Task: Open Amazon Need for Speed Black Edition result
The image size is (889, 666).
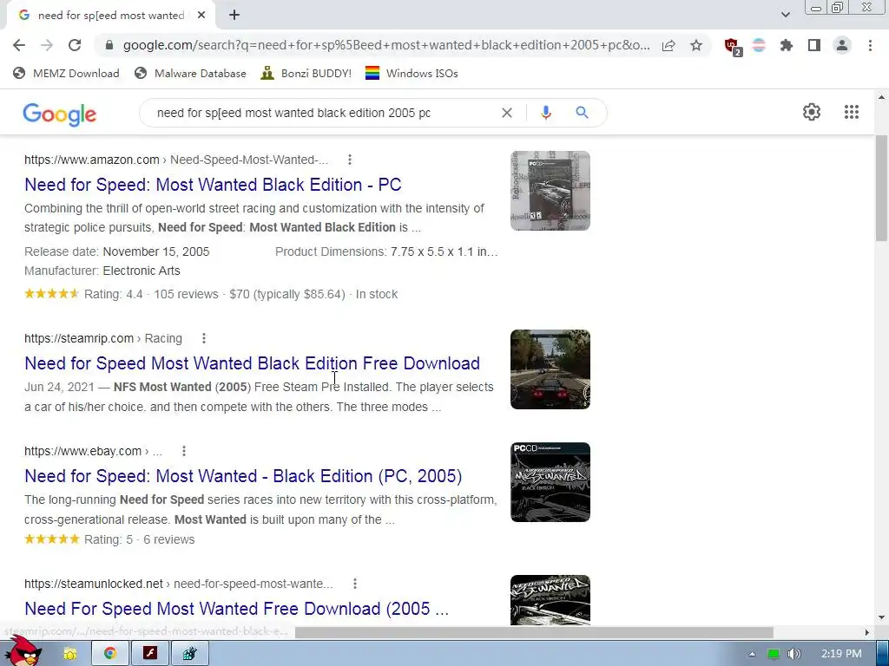Action: [214, 185]
